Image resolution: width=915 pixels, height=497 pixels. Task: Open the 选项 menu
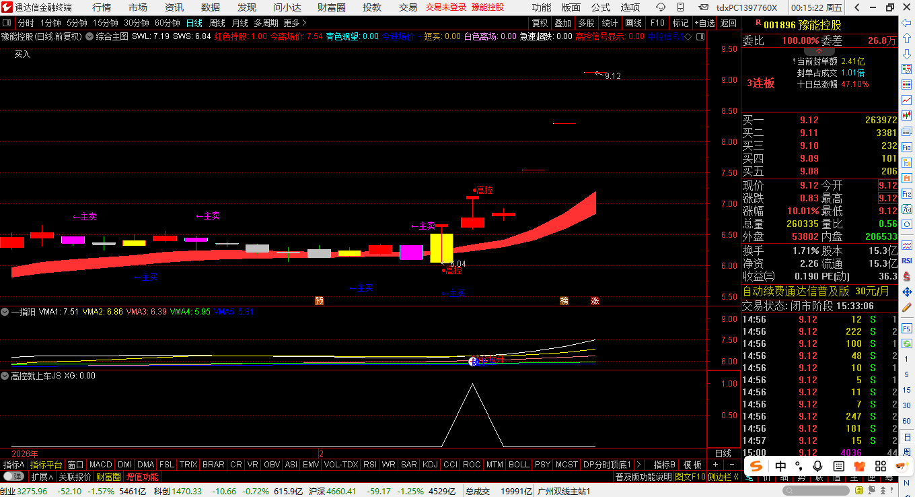(630, 7)
